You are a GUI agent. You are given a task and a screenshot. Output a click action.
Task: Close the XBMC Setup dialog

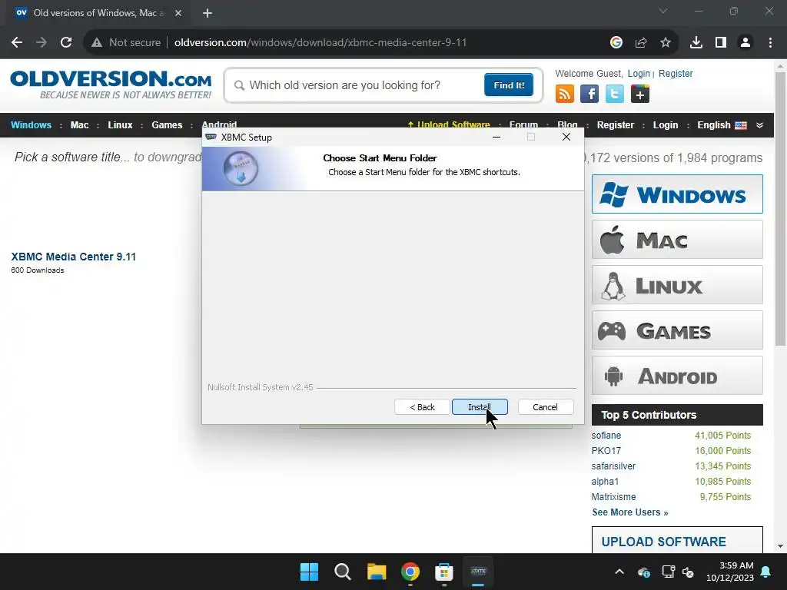tap(566, 137)
